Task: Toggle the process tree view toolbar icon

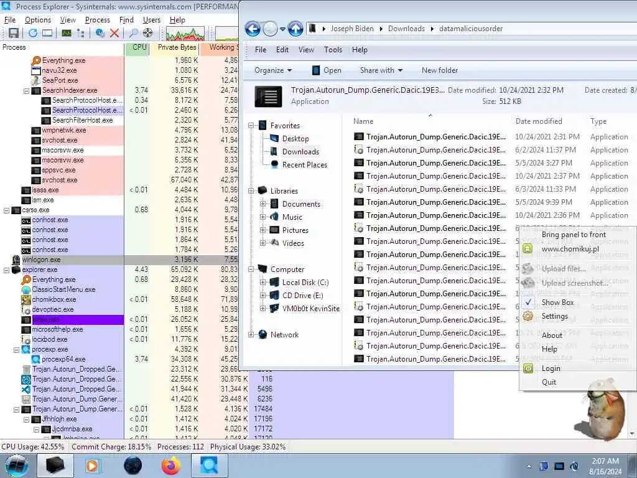Action: click(81, 33)
